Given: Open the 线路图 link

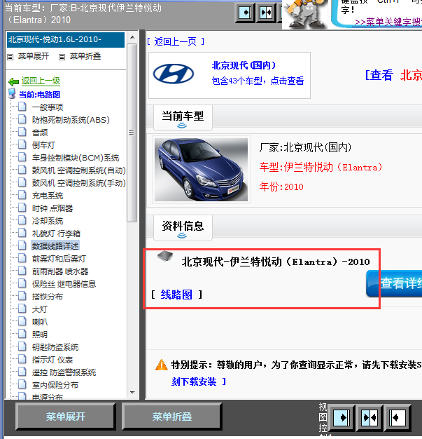Looking at the screenshot, I should [x=176, y=295].
